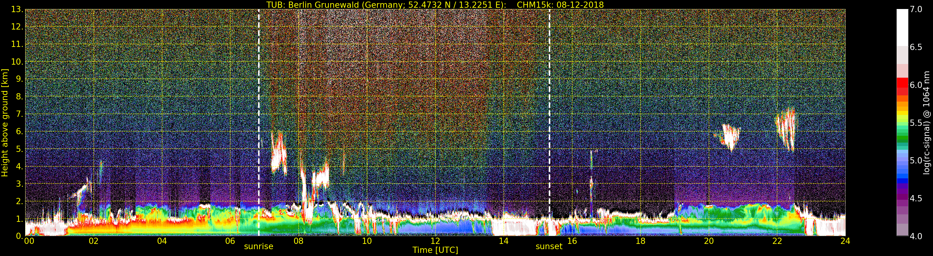Select the "Time [UTC]" x-axis label
The height and width of the screenshot is (256, 933).
[435, 250]
